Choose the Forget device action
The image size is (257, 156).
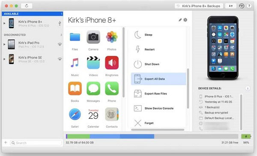pos(158,123)
